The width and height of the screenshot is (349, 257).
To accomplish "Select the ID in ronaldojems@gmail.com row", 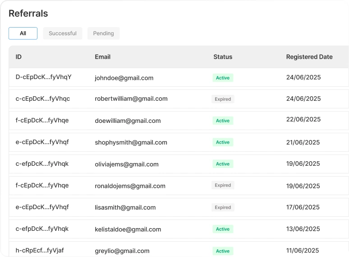I will tap(42, 186).
